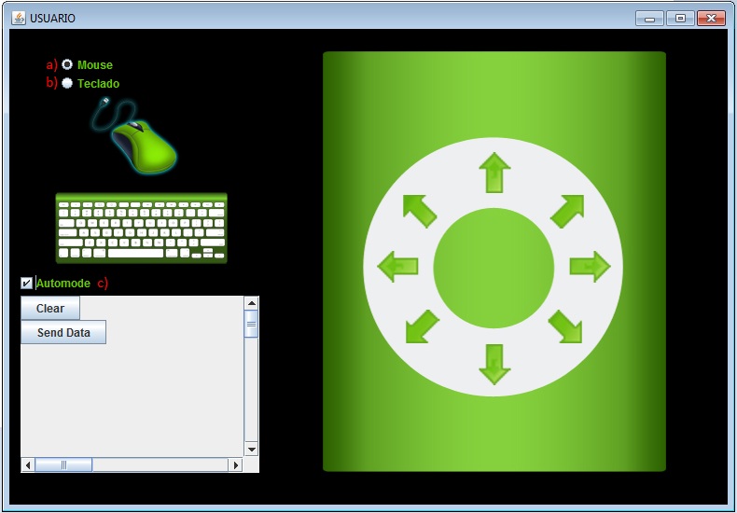Screen dimensions: 737x513
Task: Click the Mouse label text
Action: (95, 65)
